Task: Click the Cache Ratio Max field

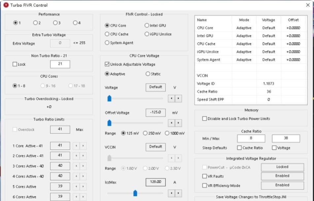Action: click(286, 139)
